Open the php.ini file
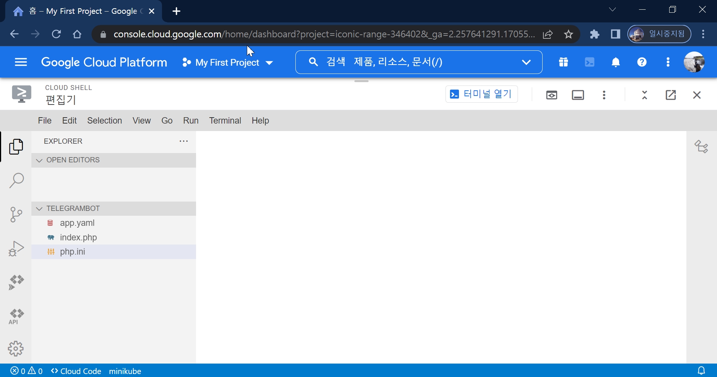The image size is (717, 377). (x=114, y=252)
